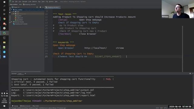Open the Edit menu
194x109 pixels.
click(16, 2)
